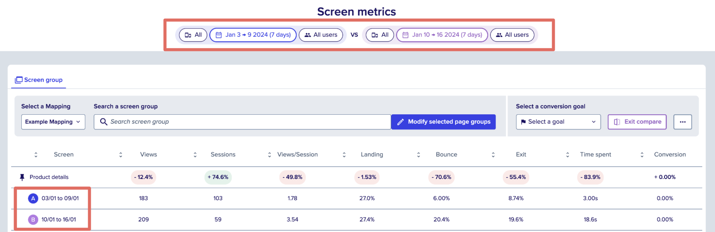Sort by the Exit column arrows
The image size is (715, 232).
pos(493,155)
